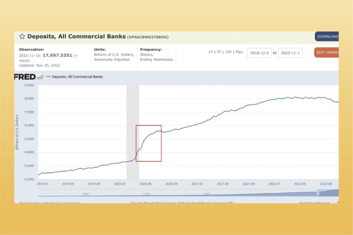Select the Max date range
353x235 pixels.
239,52
